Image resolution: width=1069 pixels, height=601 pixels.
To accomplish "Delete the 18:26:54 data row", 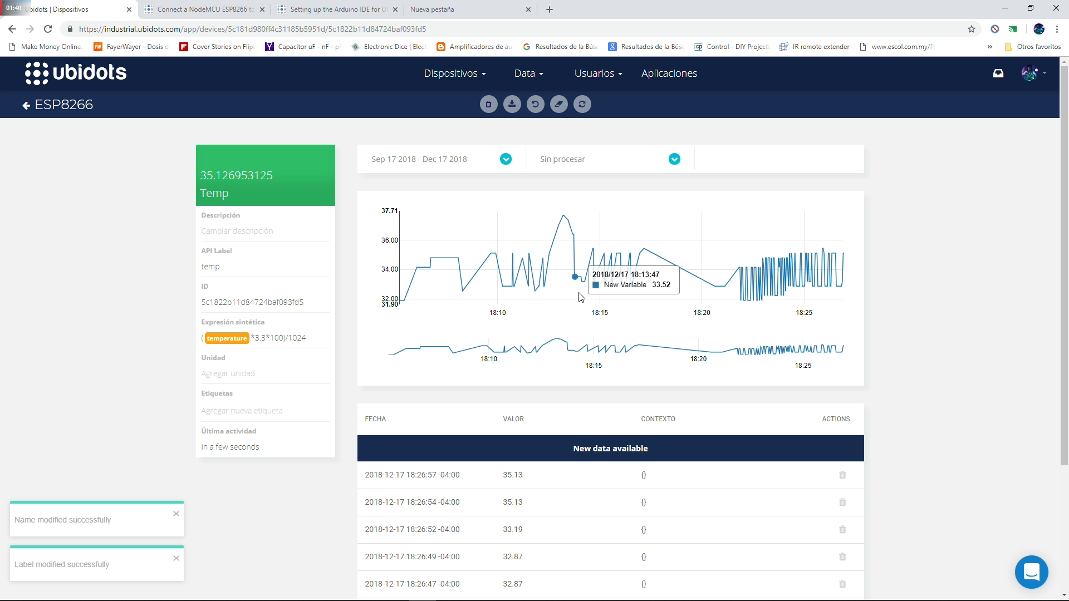I will [x=842, y=502].
